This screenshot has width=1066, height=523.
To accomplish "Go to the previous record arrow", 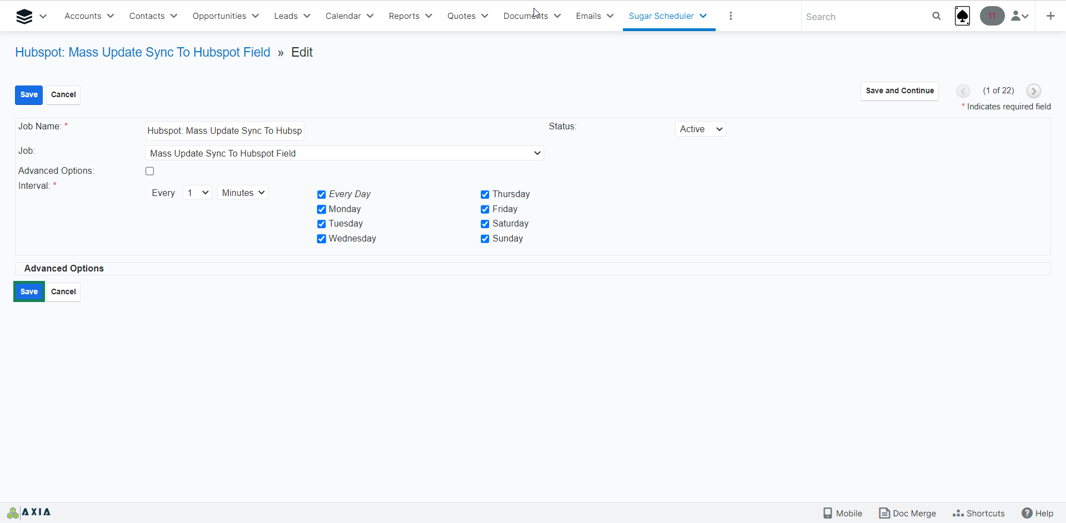I will 963,91.
